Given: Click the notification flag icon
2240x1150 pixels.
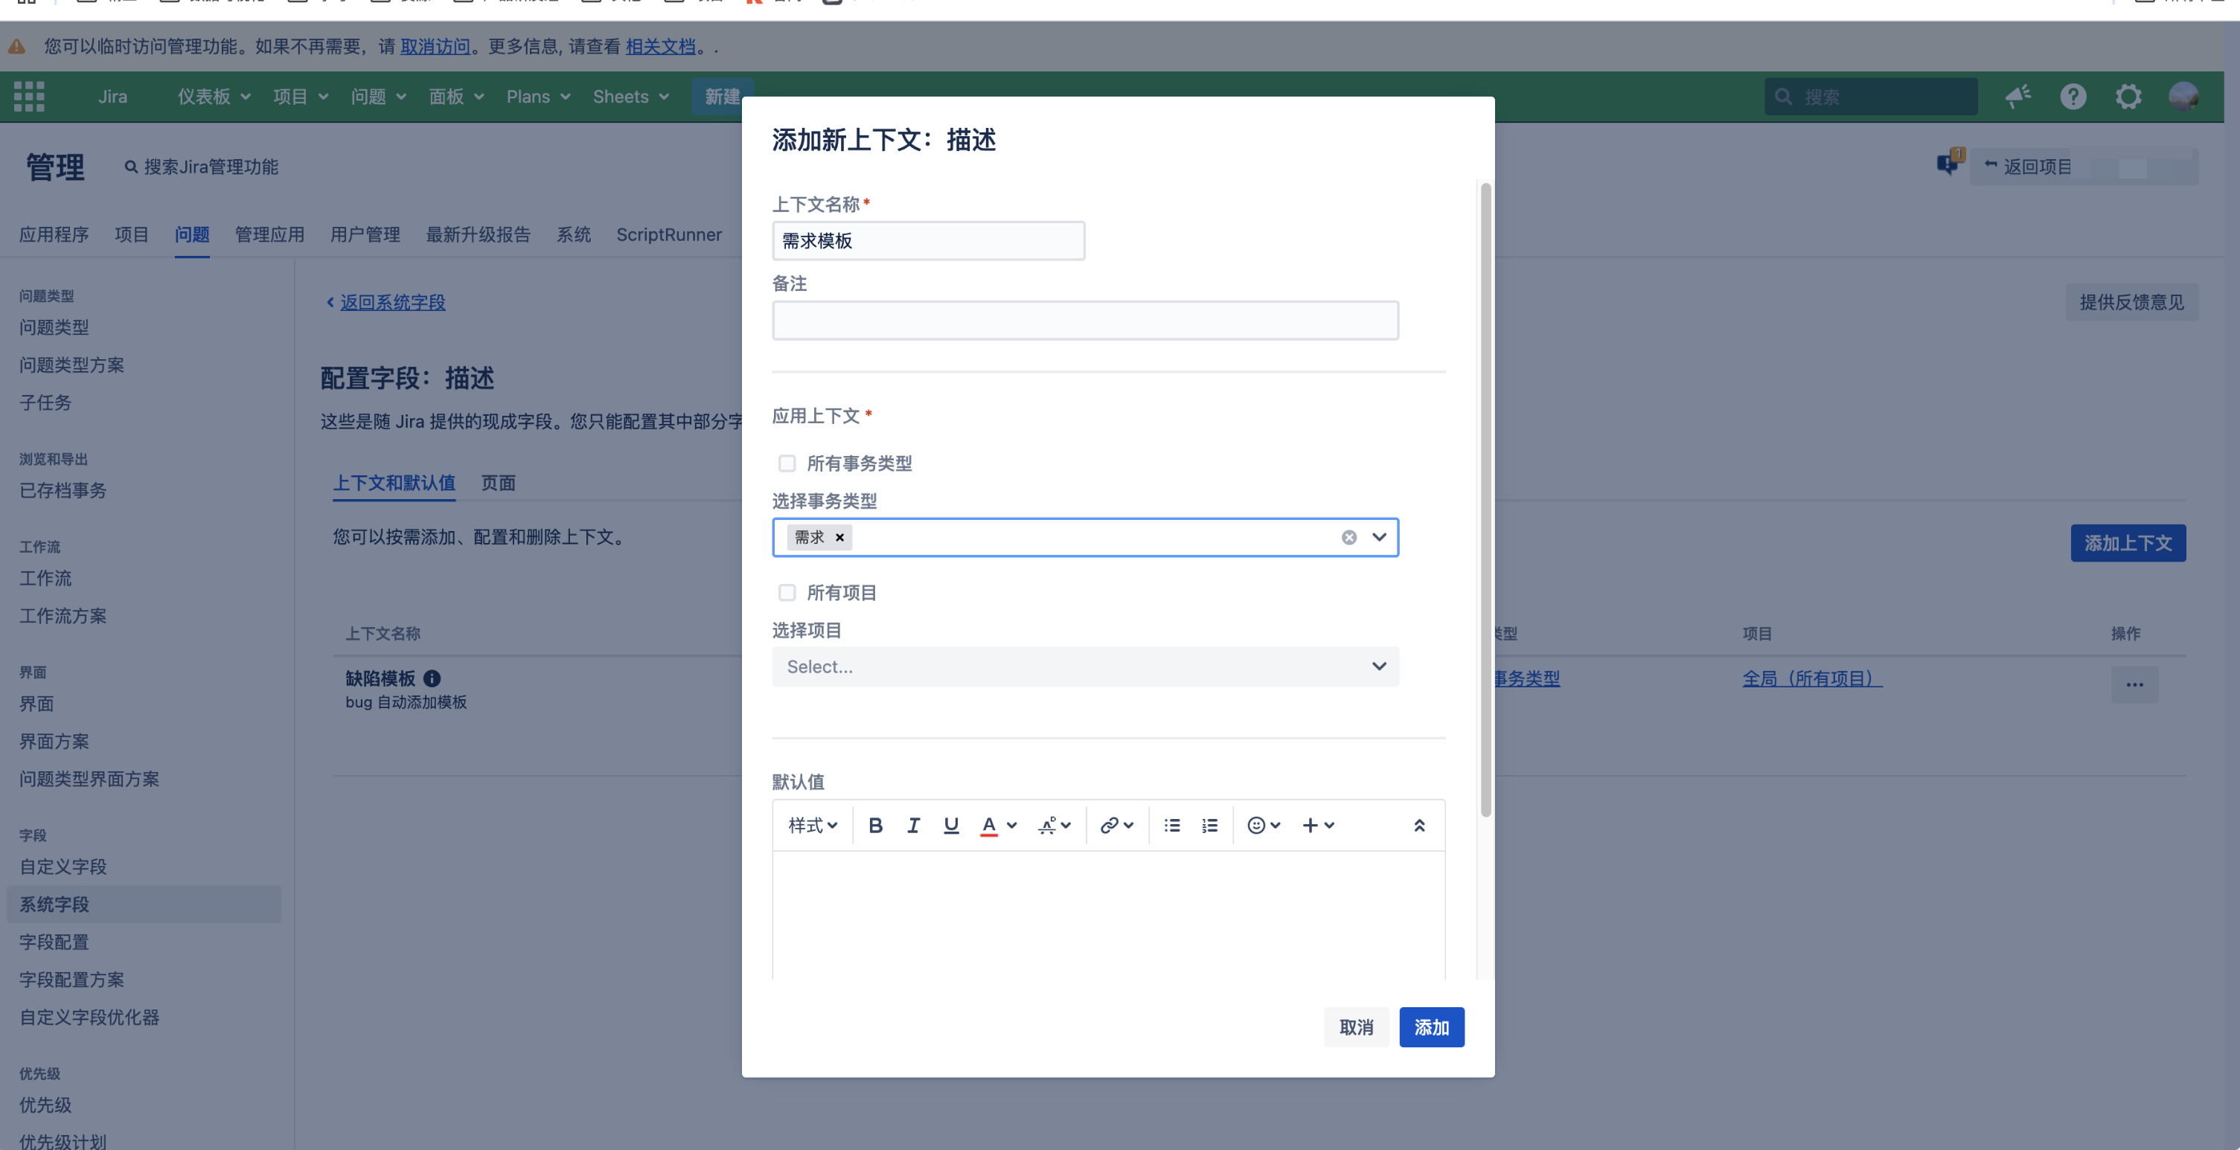Looking at the screenshot, I should click(x=1949, y=161).
